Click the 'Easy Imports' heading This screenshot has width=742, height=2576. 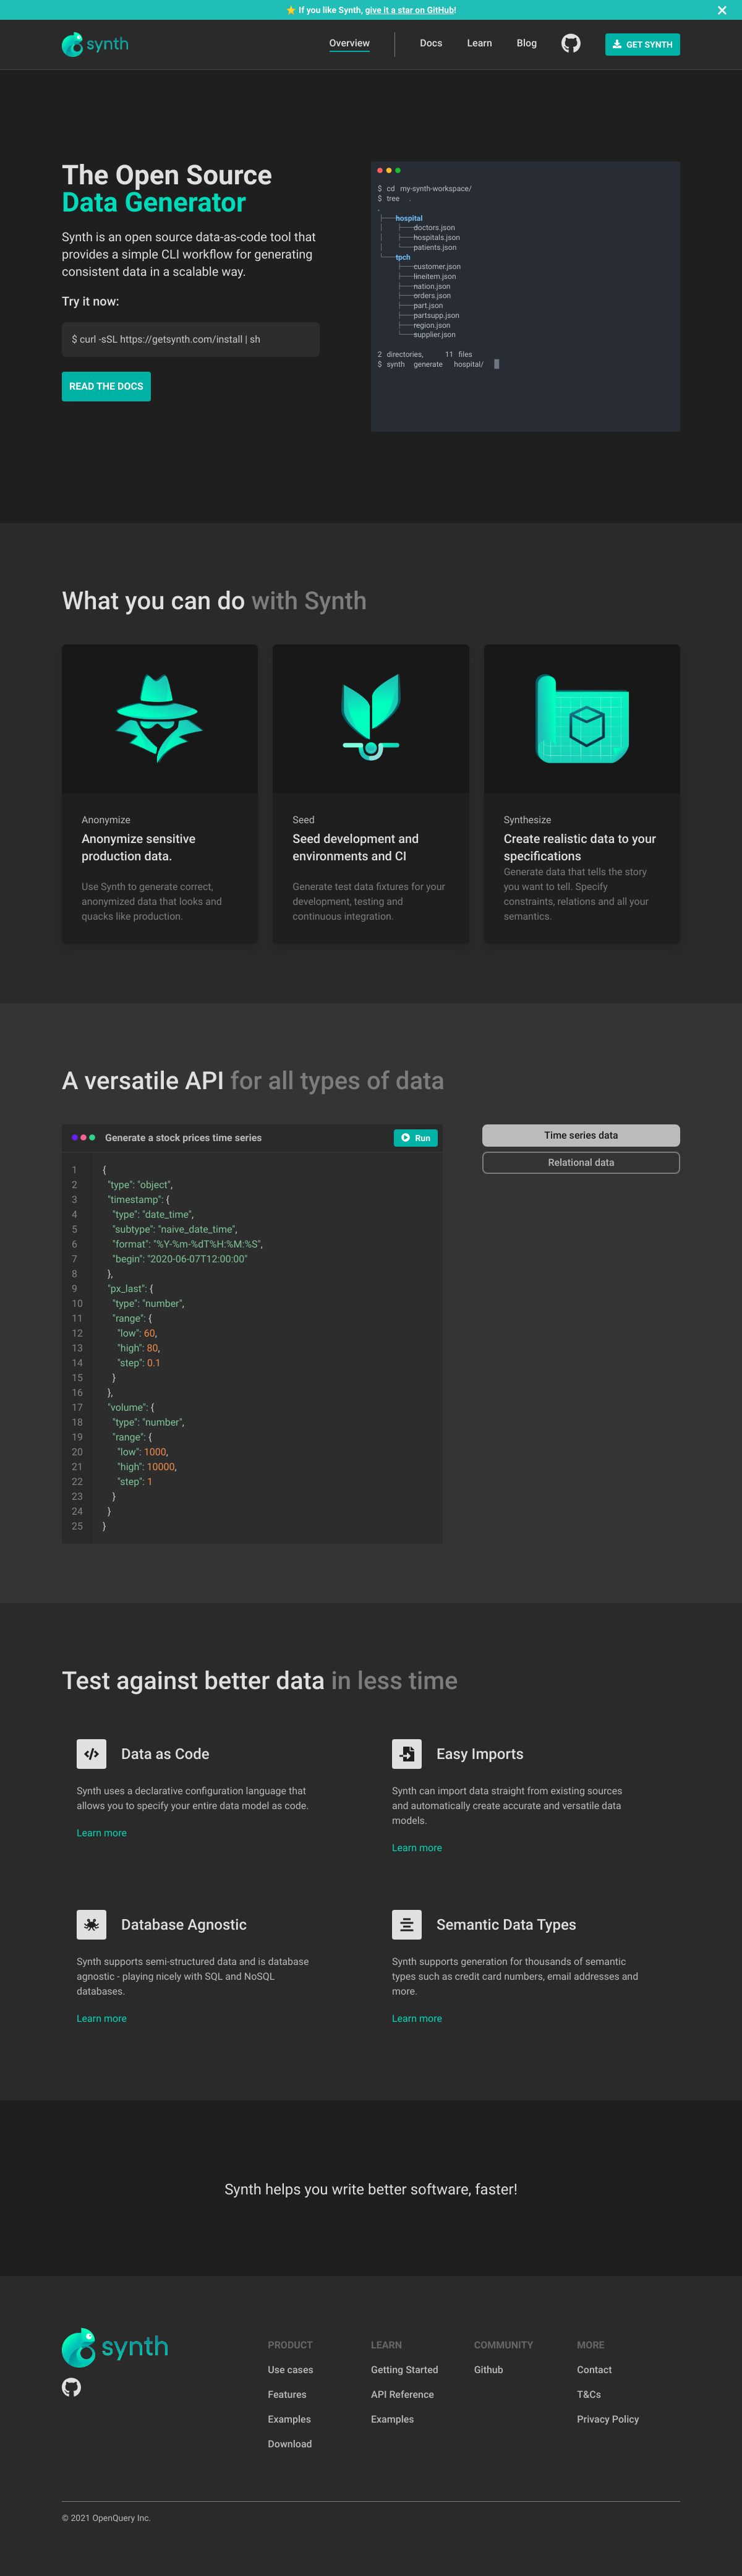click(480, 1754)
